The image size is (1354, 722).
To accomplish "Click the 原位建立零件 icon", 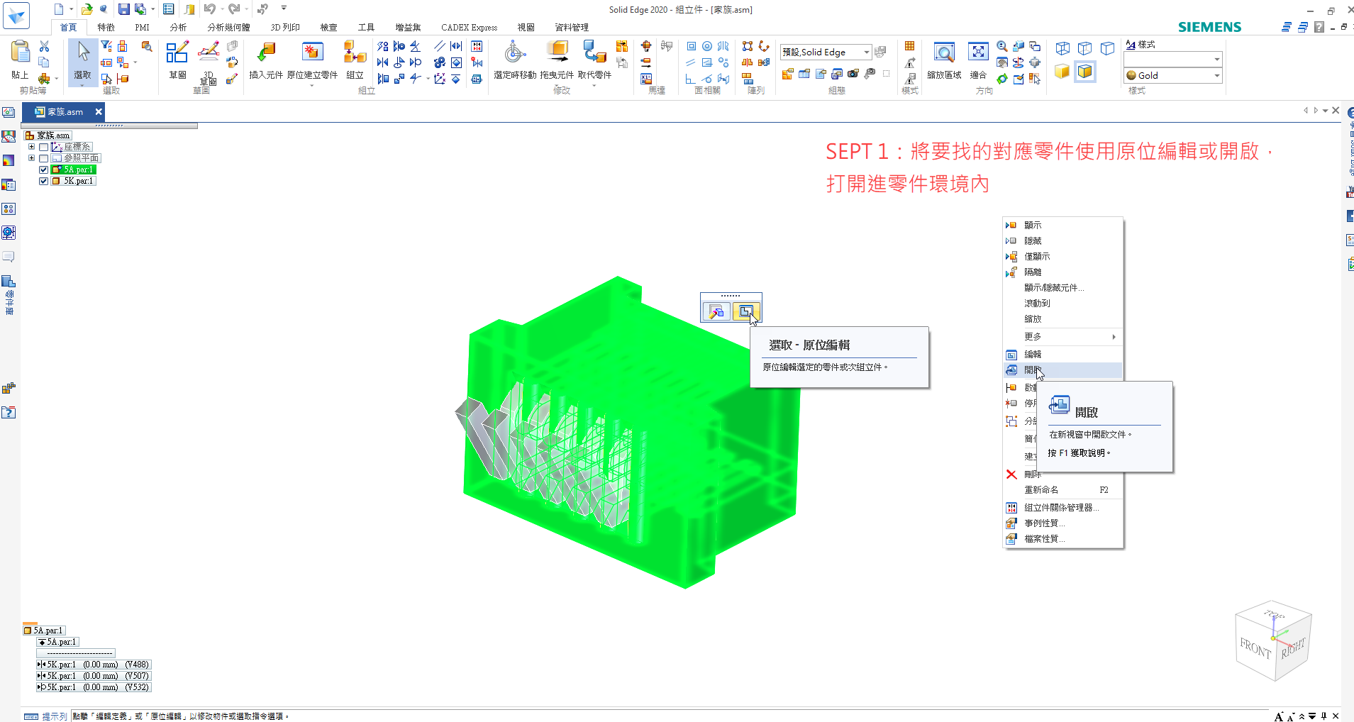I will pos(312,52).
